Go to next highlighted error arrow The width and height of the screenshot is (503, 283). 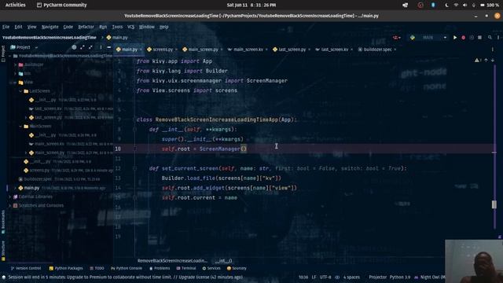pos(493,61)
